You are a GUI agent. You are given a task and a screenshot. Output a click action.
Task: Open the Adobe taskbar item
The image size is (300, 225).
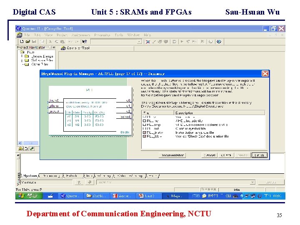coord(122,196)
